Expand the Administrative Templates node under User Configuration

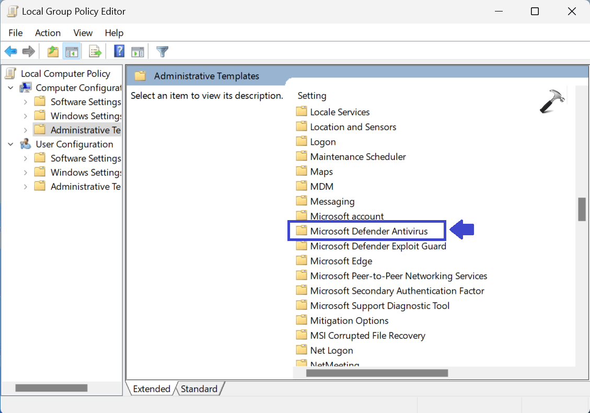[25, 186]
